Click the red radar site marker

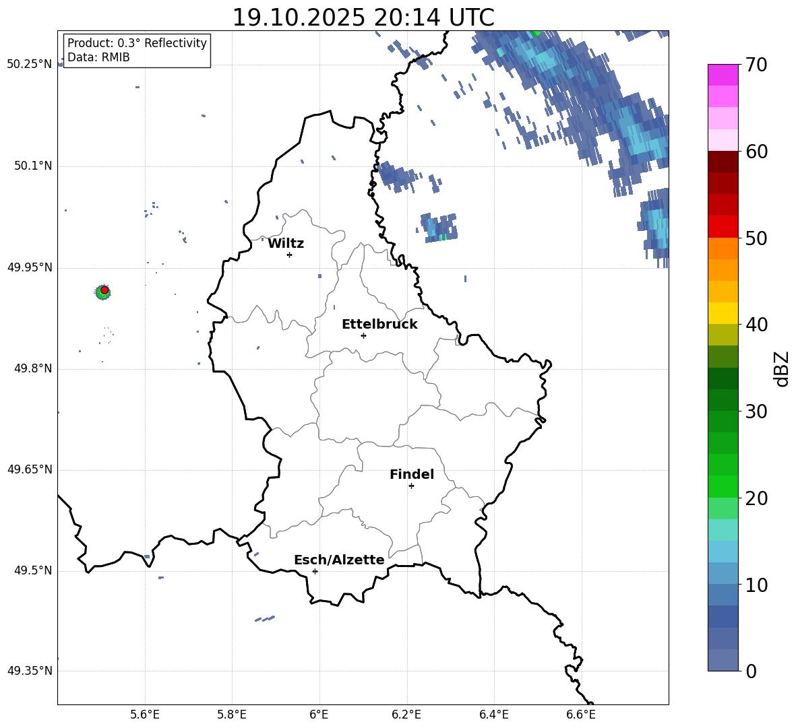[104, 290]
